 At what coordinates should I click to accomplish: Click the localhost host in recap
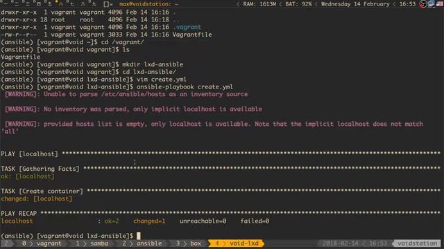pos(17,221)
